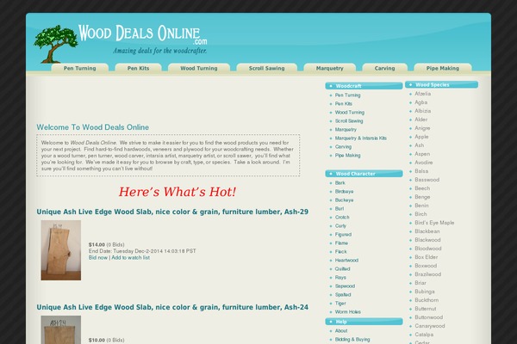The height and width of the screenshot is (344, 517).
Task: Browse the Balsa wood species
Action: pyautogui.click(x=421, y=171)
